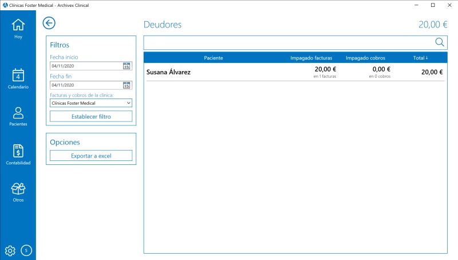
Task: Click the Establecer filtro button
Action: [x=91, y=116]
